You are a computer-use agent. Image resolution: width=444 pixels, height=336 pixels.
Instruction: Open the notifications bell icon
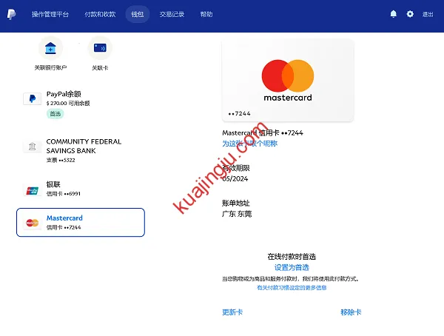point(394,14)
